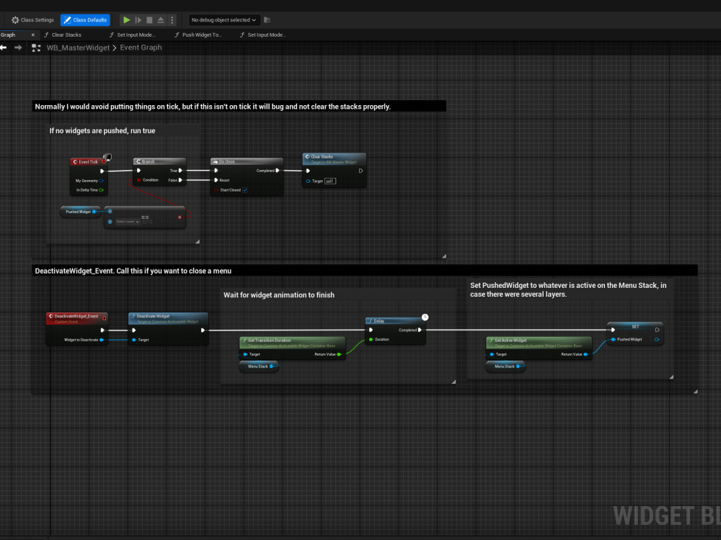Image resolution: width=721 pixels, height=540 pixels.
Task: Open play options three-dot menu
Action: 172,19
